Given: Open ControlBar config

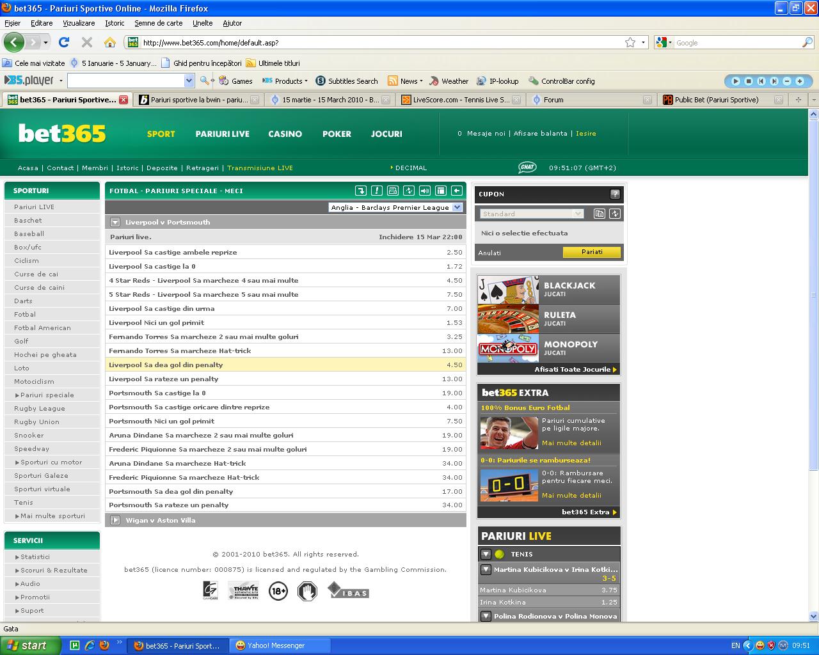Looking at the screenshot, I should coord(562,81).
